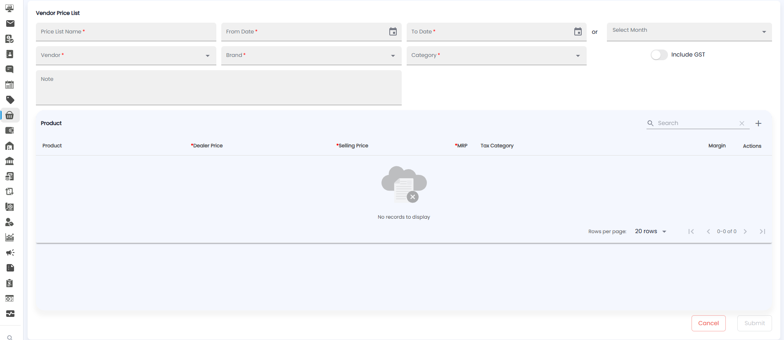Clear the product search with X icon
Image resolution: width=784 pixels, height=340 pixels.
742,123
